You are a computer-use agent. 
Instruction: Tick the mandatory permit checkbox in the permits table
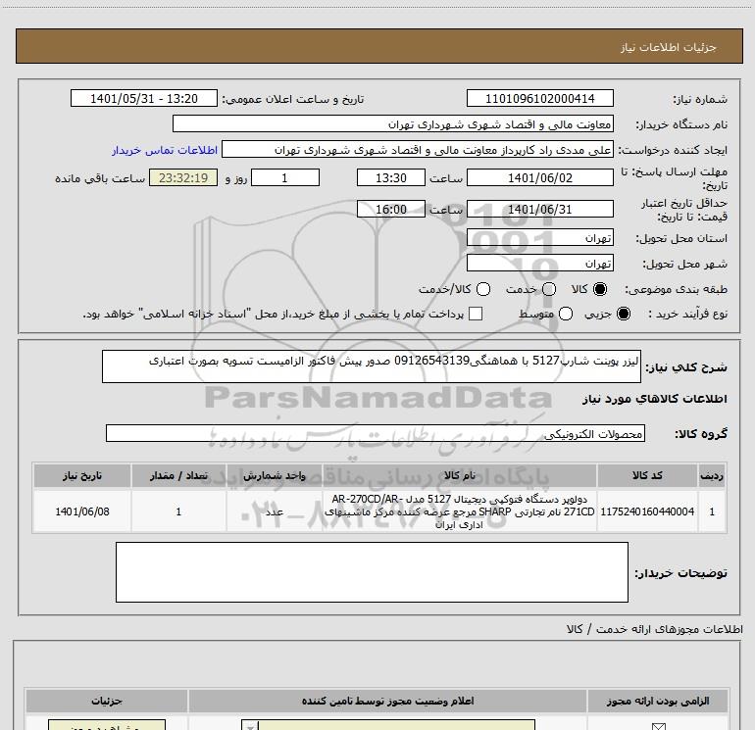(x=658, y=726)
